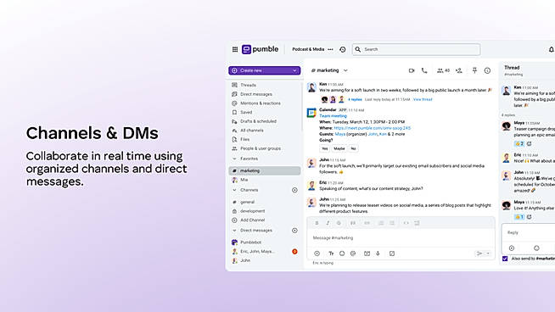Record a video clip from composer
This screenshot has height=312, width=555.
[367, 253]
